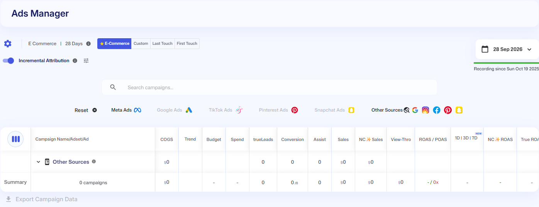Click the trueLeads column header

click(x=263, y=139)
